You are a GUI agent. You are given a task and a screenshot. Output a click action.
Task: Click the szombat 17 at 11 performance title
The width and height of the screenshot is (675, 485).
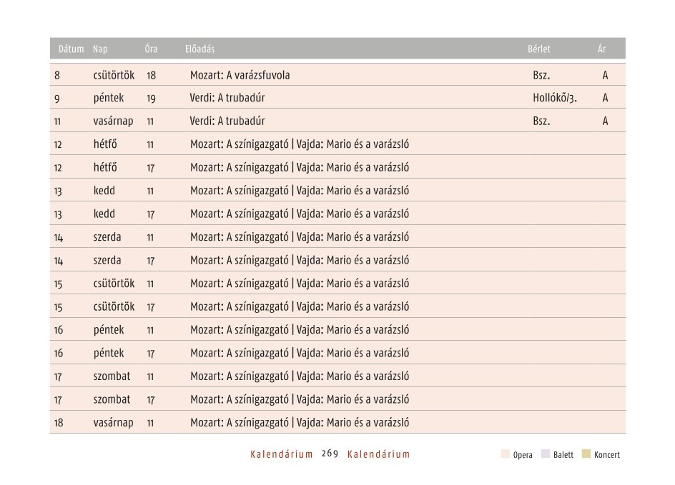click(x=300, y=376)
